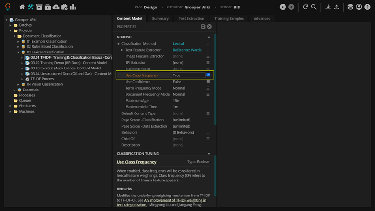Open the Design tools page icon
Viewport: 375px width, 211px height.
pyautogui.click(x=31, y=7)
